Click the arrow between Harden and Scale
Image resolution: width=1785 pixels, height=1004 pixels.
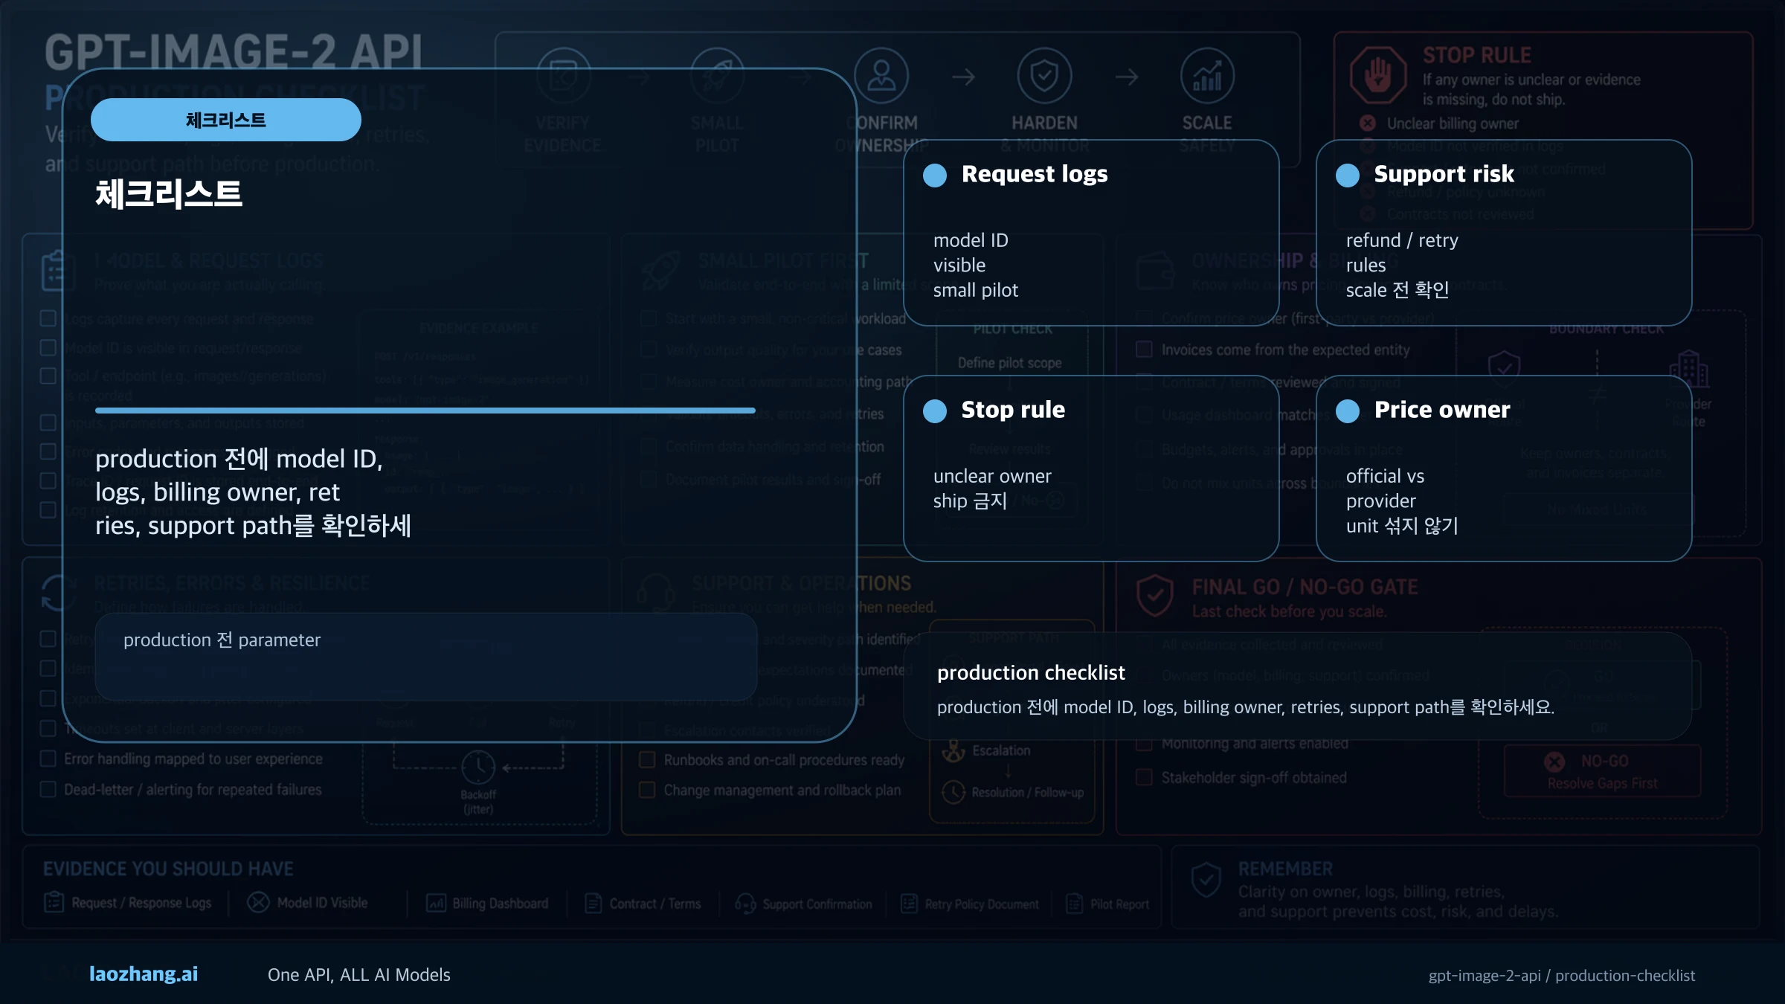(1127, 77)
